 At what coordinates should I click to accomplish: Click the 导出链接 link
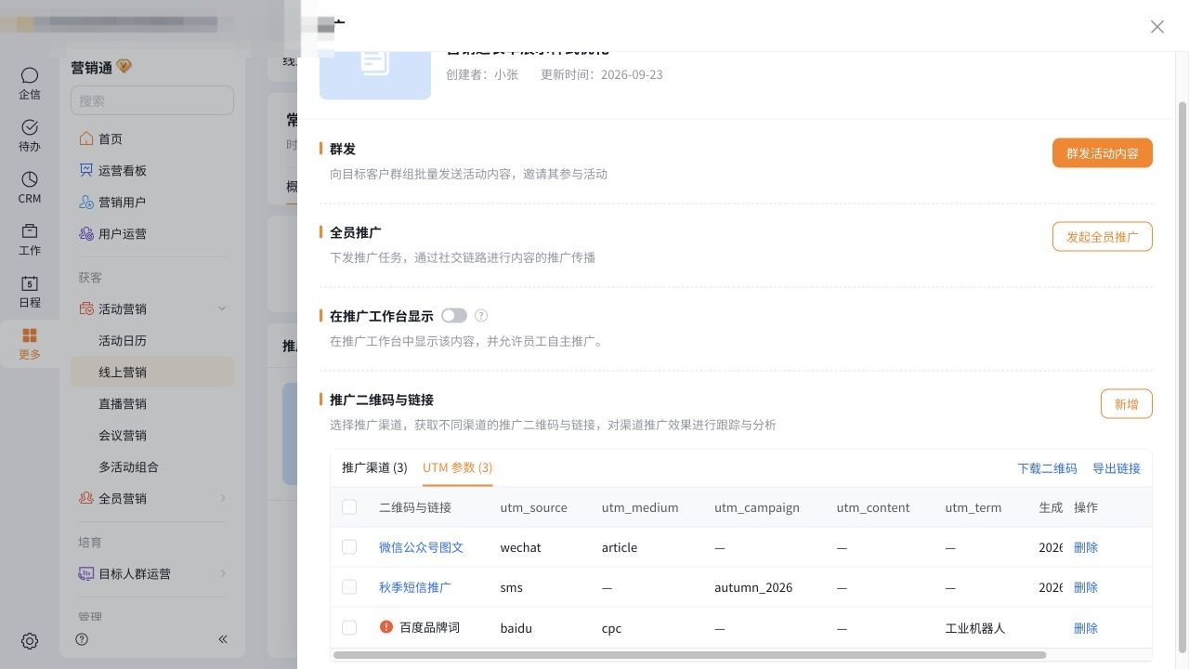pyautogui.click(x=1117, y=468)
